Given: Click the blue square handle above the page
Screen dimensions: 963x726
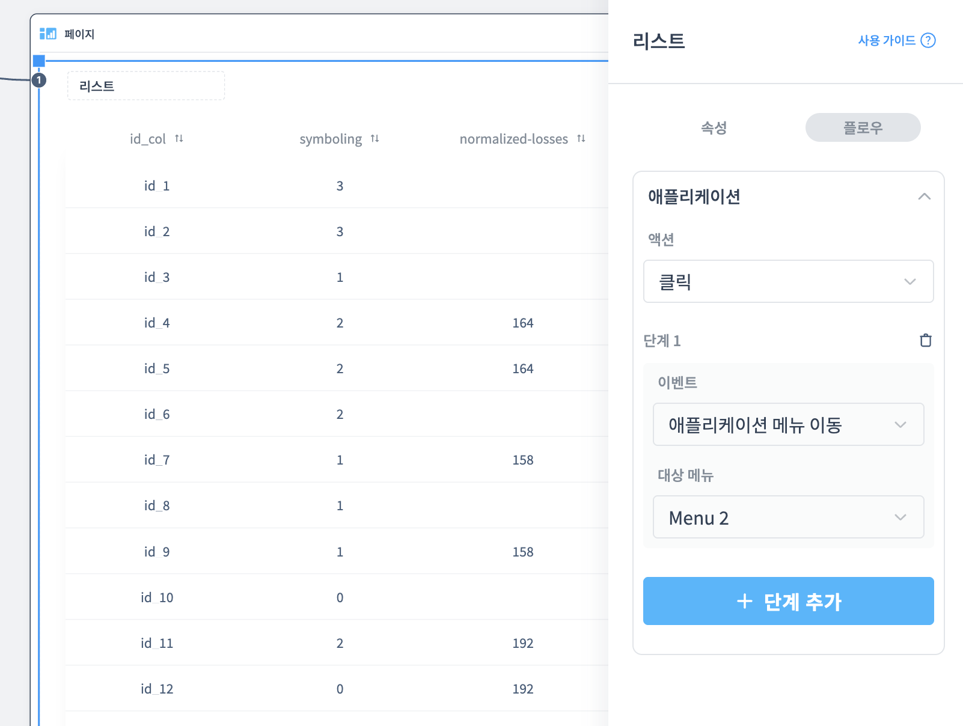Looking at the screenshot, I should click(x=38, y=60).
